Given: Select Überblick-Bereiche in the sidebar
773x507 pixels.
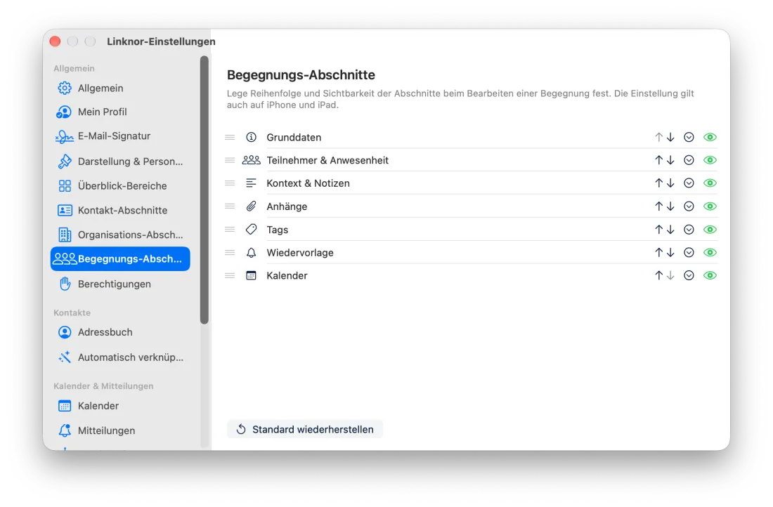Looking at the screenshot, I should tap(120, 186).
